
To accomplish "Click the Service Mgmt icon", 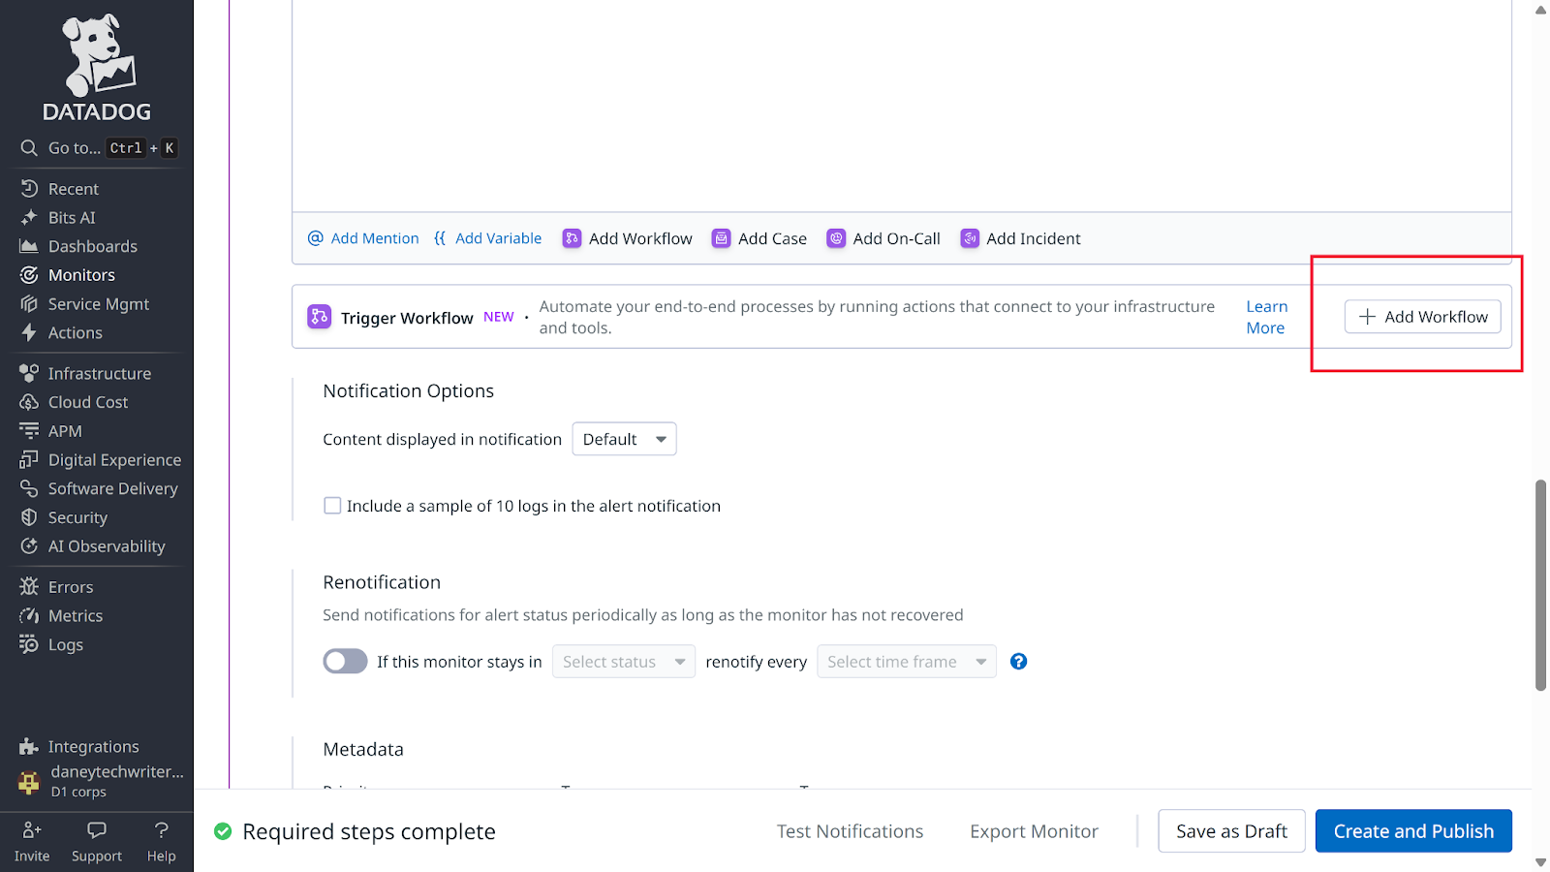I will pos(29,304).
